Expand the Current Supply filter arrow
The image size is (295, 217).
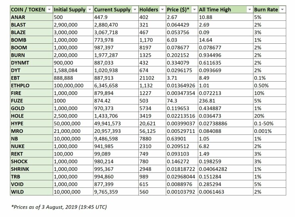pyautogui.click(x=135, y=10)
